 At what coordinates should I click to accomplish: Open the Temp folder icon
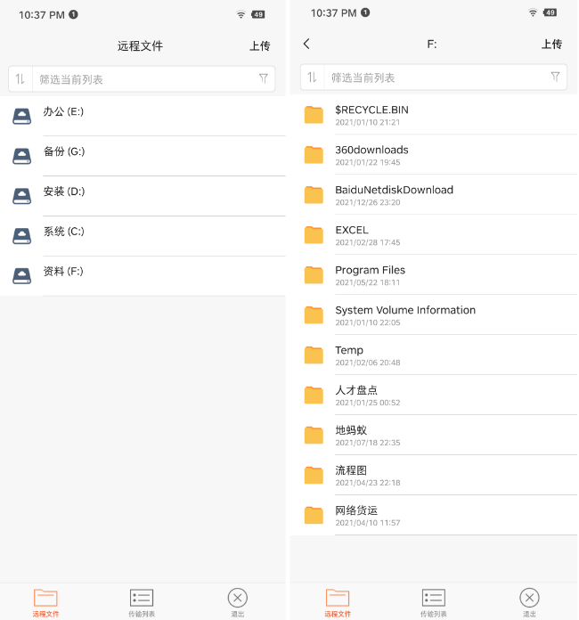[x=314, y=355]
